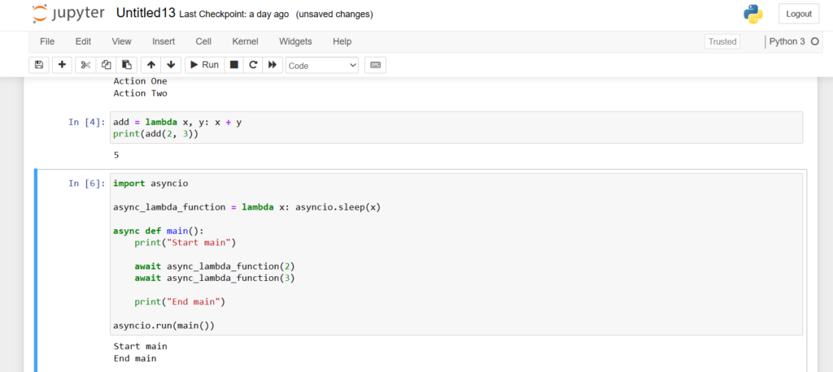Click the Last Checkpoint: a day ago text
This screenshot has width=833, height=372.
(x=234, y=15)
